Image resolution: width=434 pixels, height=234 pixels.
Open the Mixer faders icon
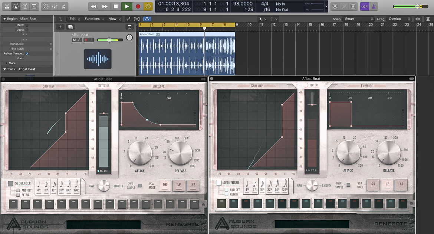[x=55, y=6]
